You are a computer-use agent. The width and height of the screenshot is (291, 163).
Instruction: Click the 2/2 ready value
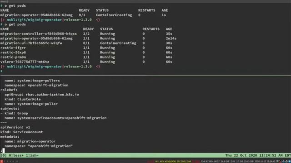point(86,34)
